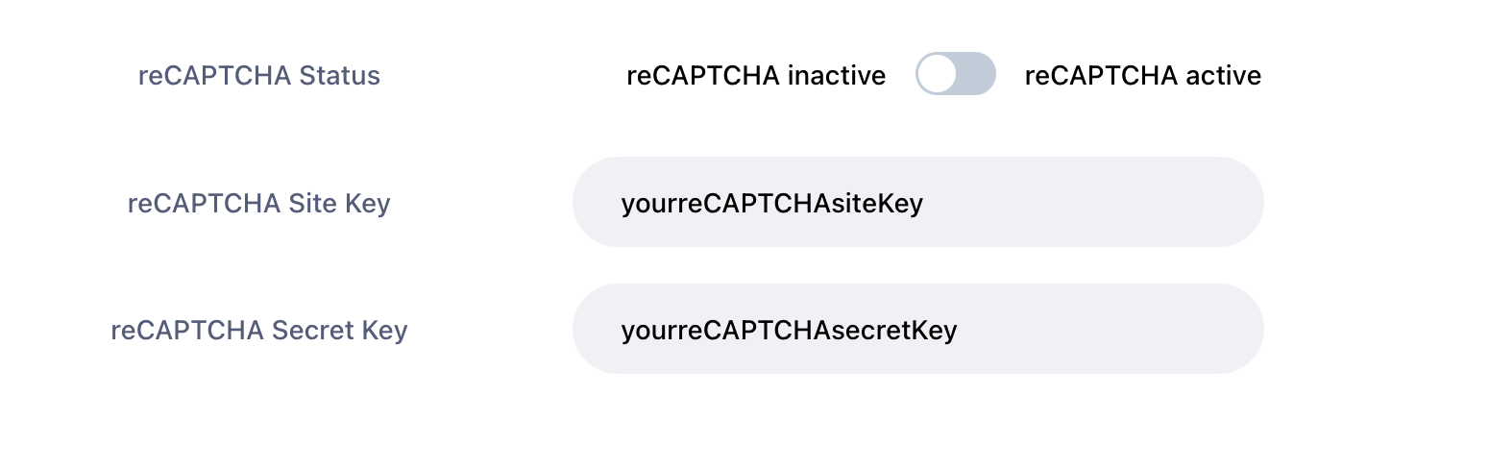Click the "reCAPTCHA Status" field label
This screenshot has width=1489, height=471.
coord(259,75)
